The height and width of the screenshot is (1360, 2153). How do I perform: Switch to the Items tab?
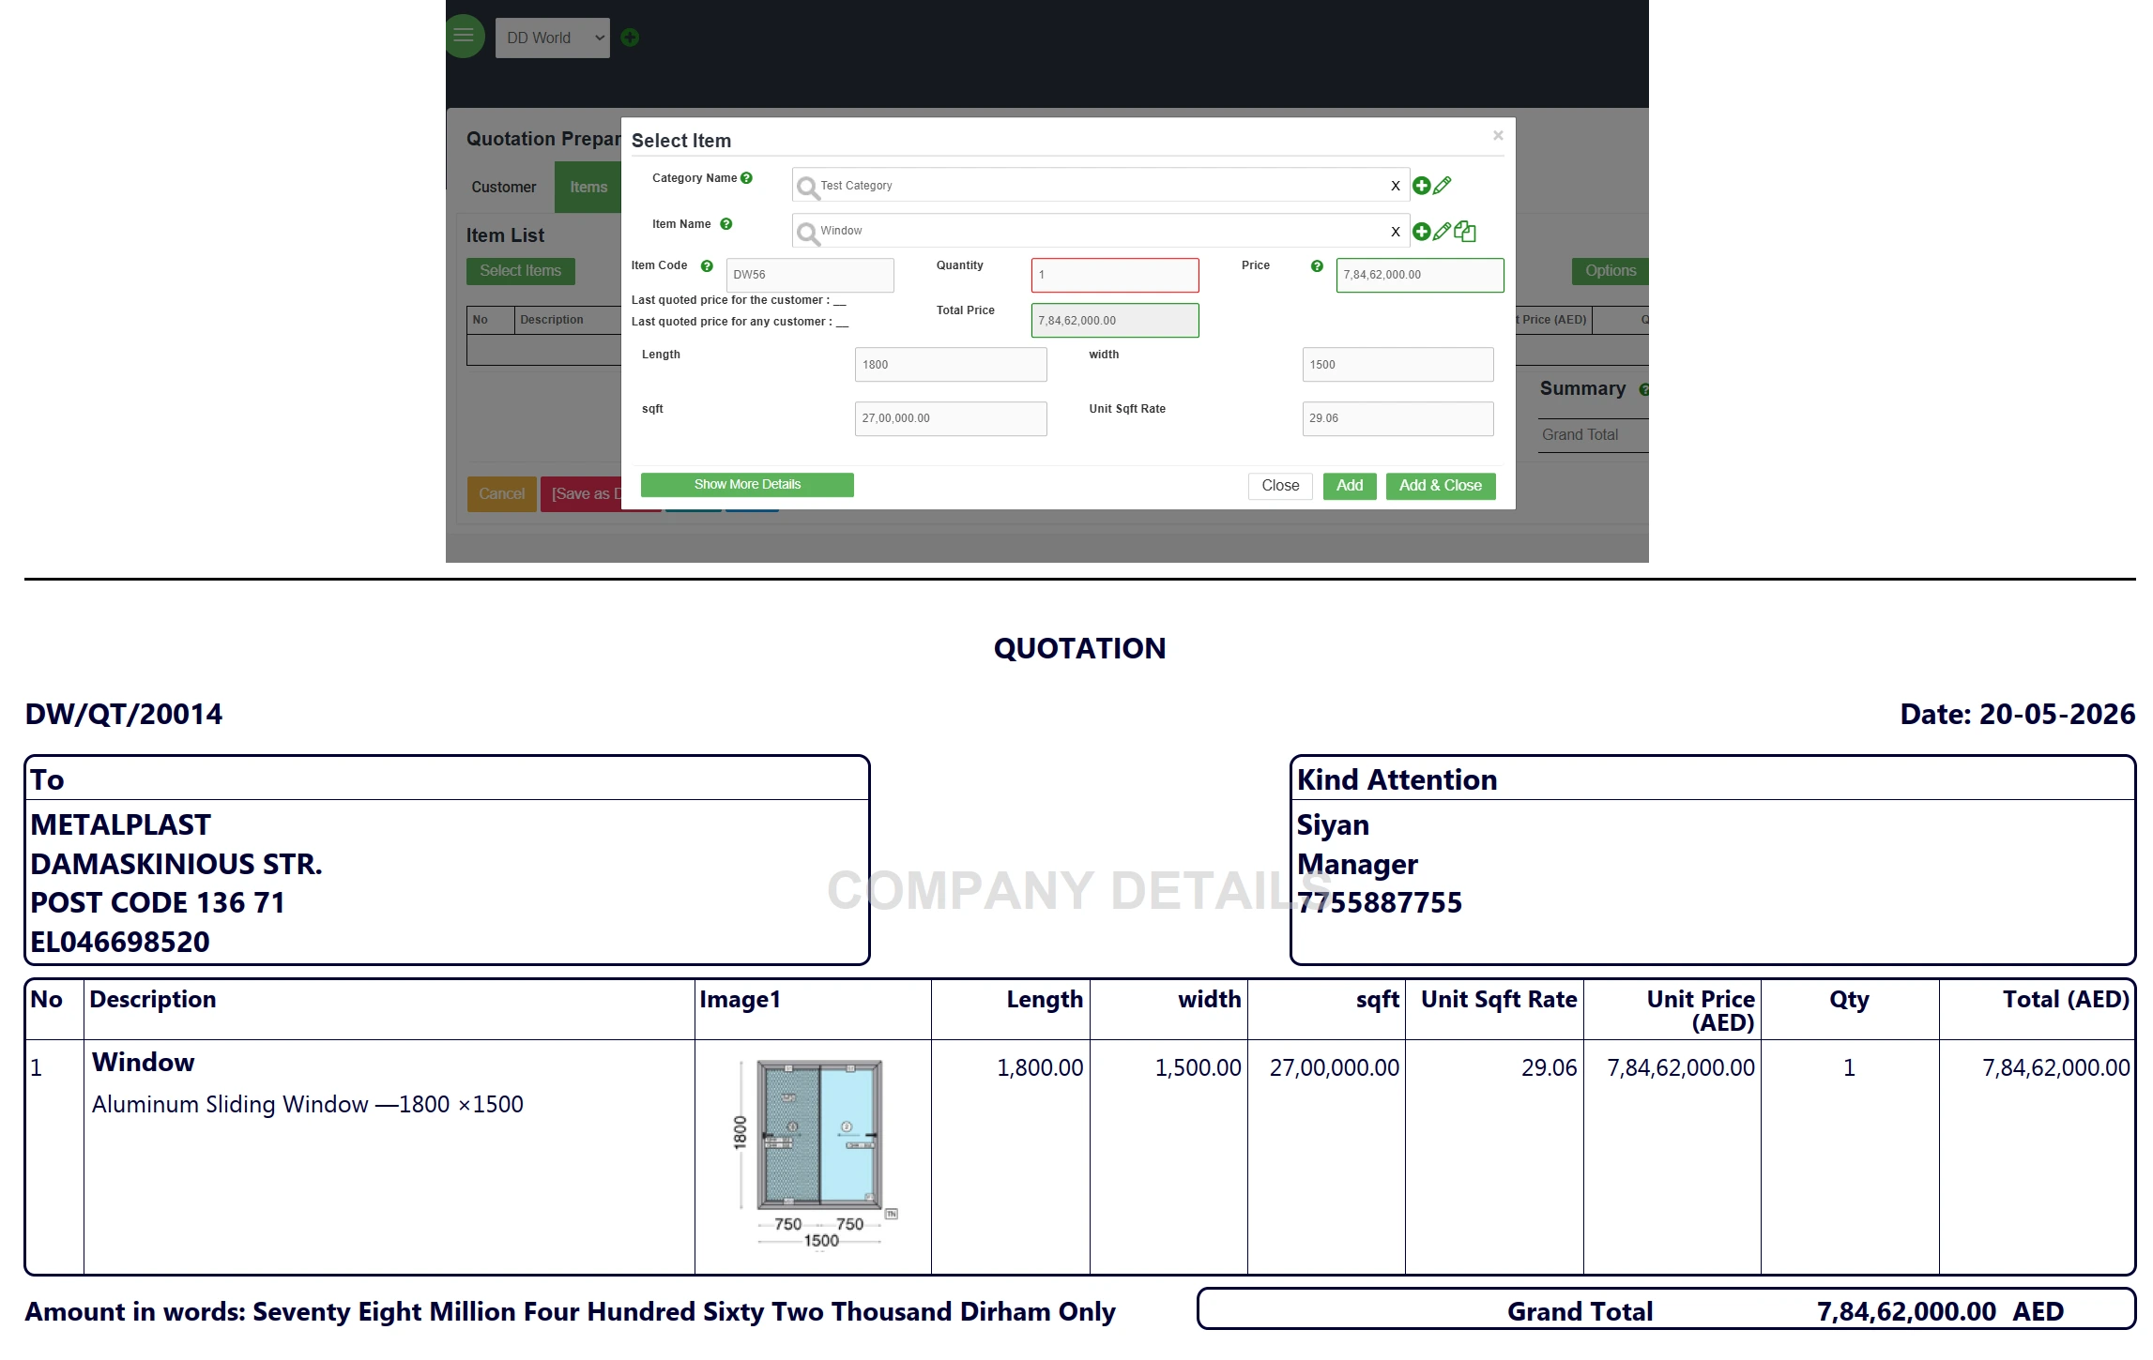588,188
